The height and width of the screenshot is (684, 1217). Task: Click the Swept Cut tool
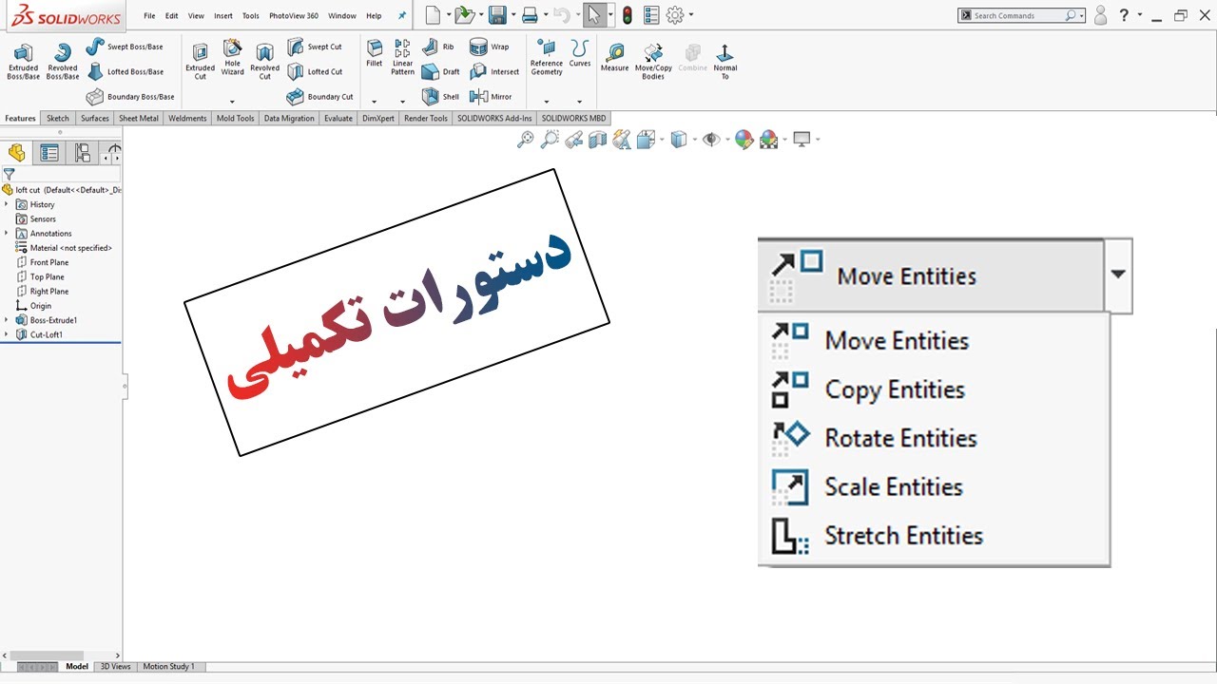pos(315,47)
